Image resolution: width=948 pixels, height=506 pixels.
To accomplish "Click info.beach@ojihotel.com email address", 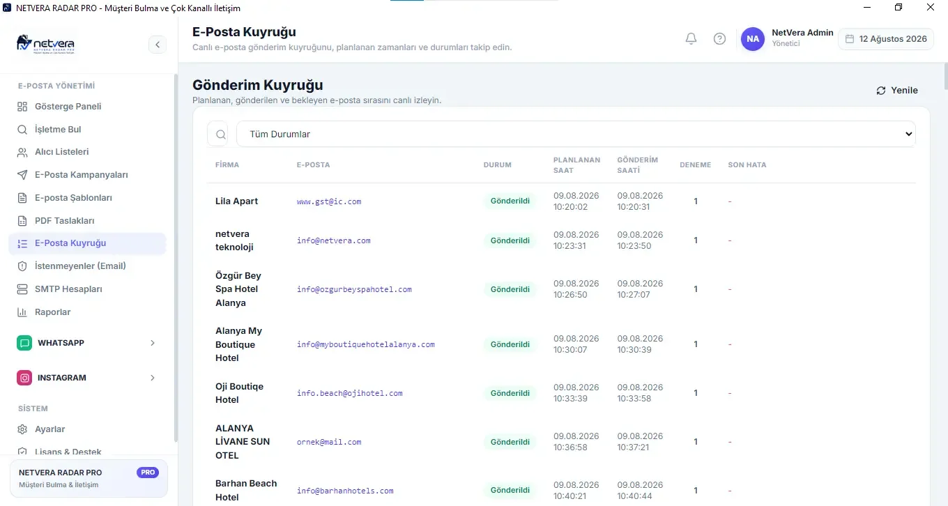I will click(x=350, y=393).
